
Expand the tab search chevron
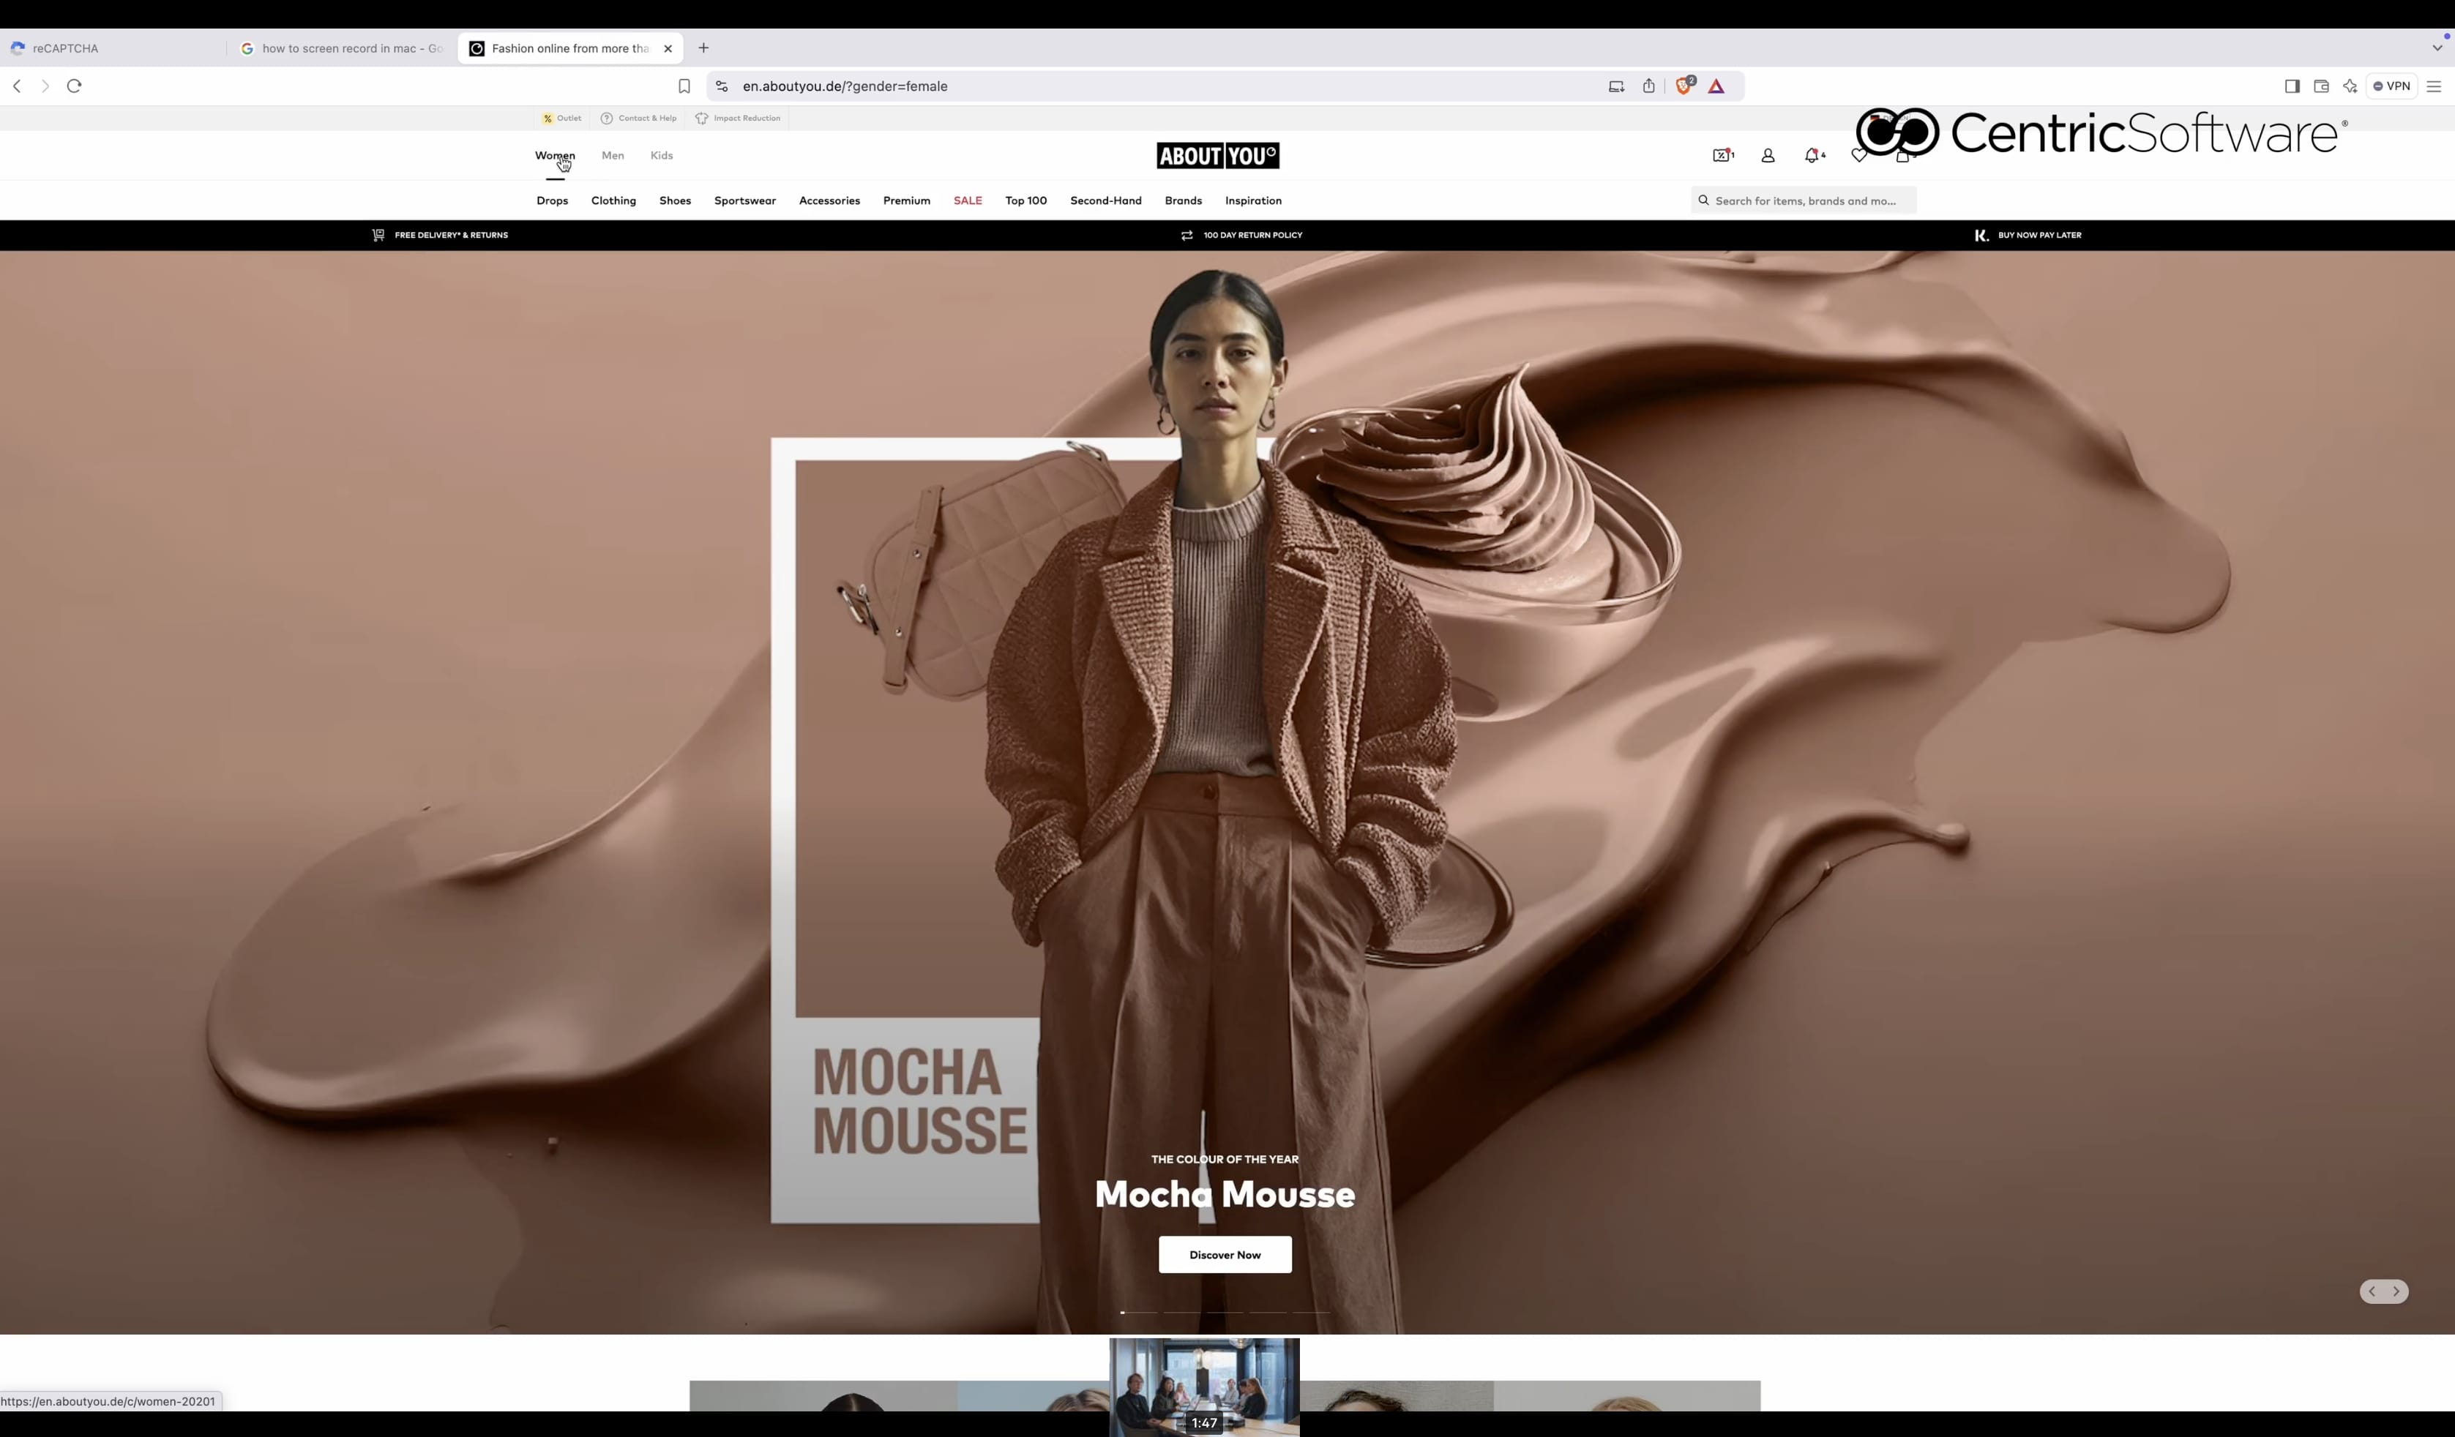[x=2437, y=48]
